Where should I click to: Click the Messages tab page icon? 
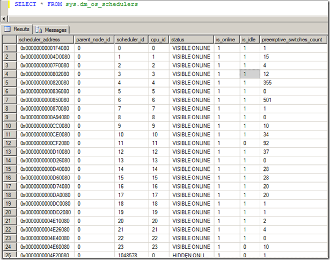[x=39, y=30]
